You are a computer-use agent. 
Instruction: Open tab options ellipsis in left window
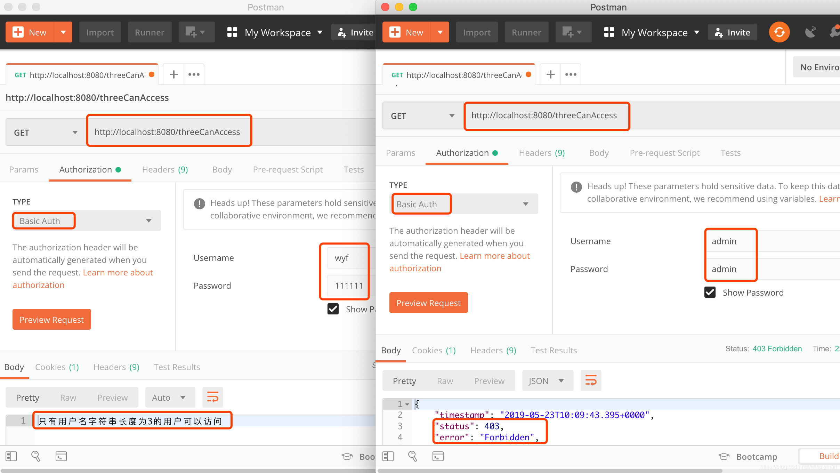point(194,74)
